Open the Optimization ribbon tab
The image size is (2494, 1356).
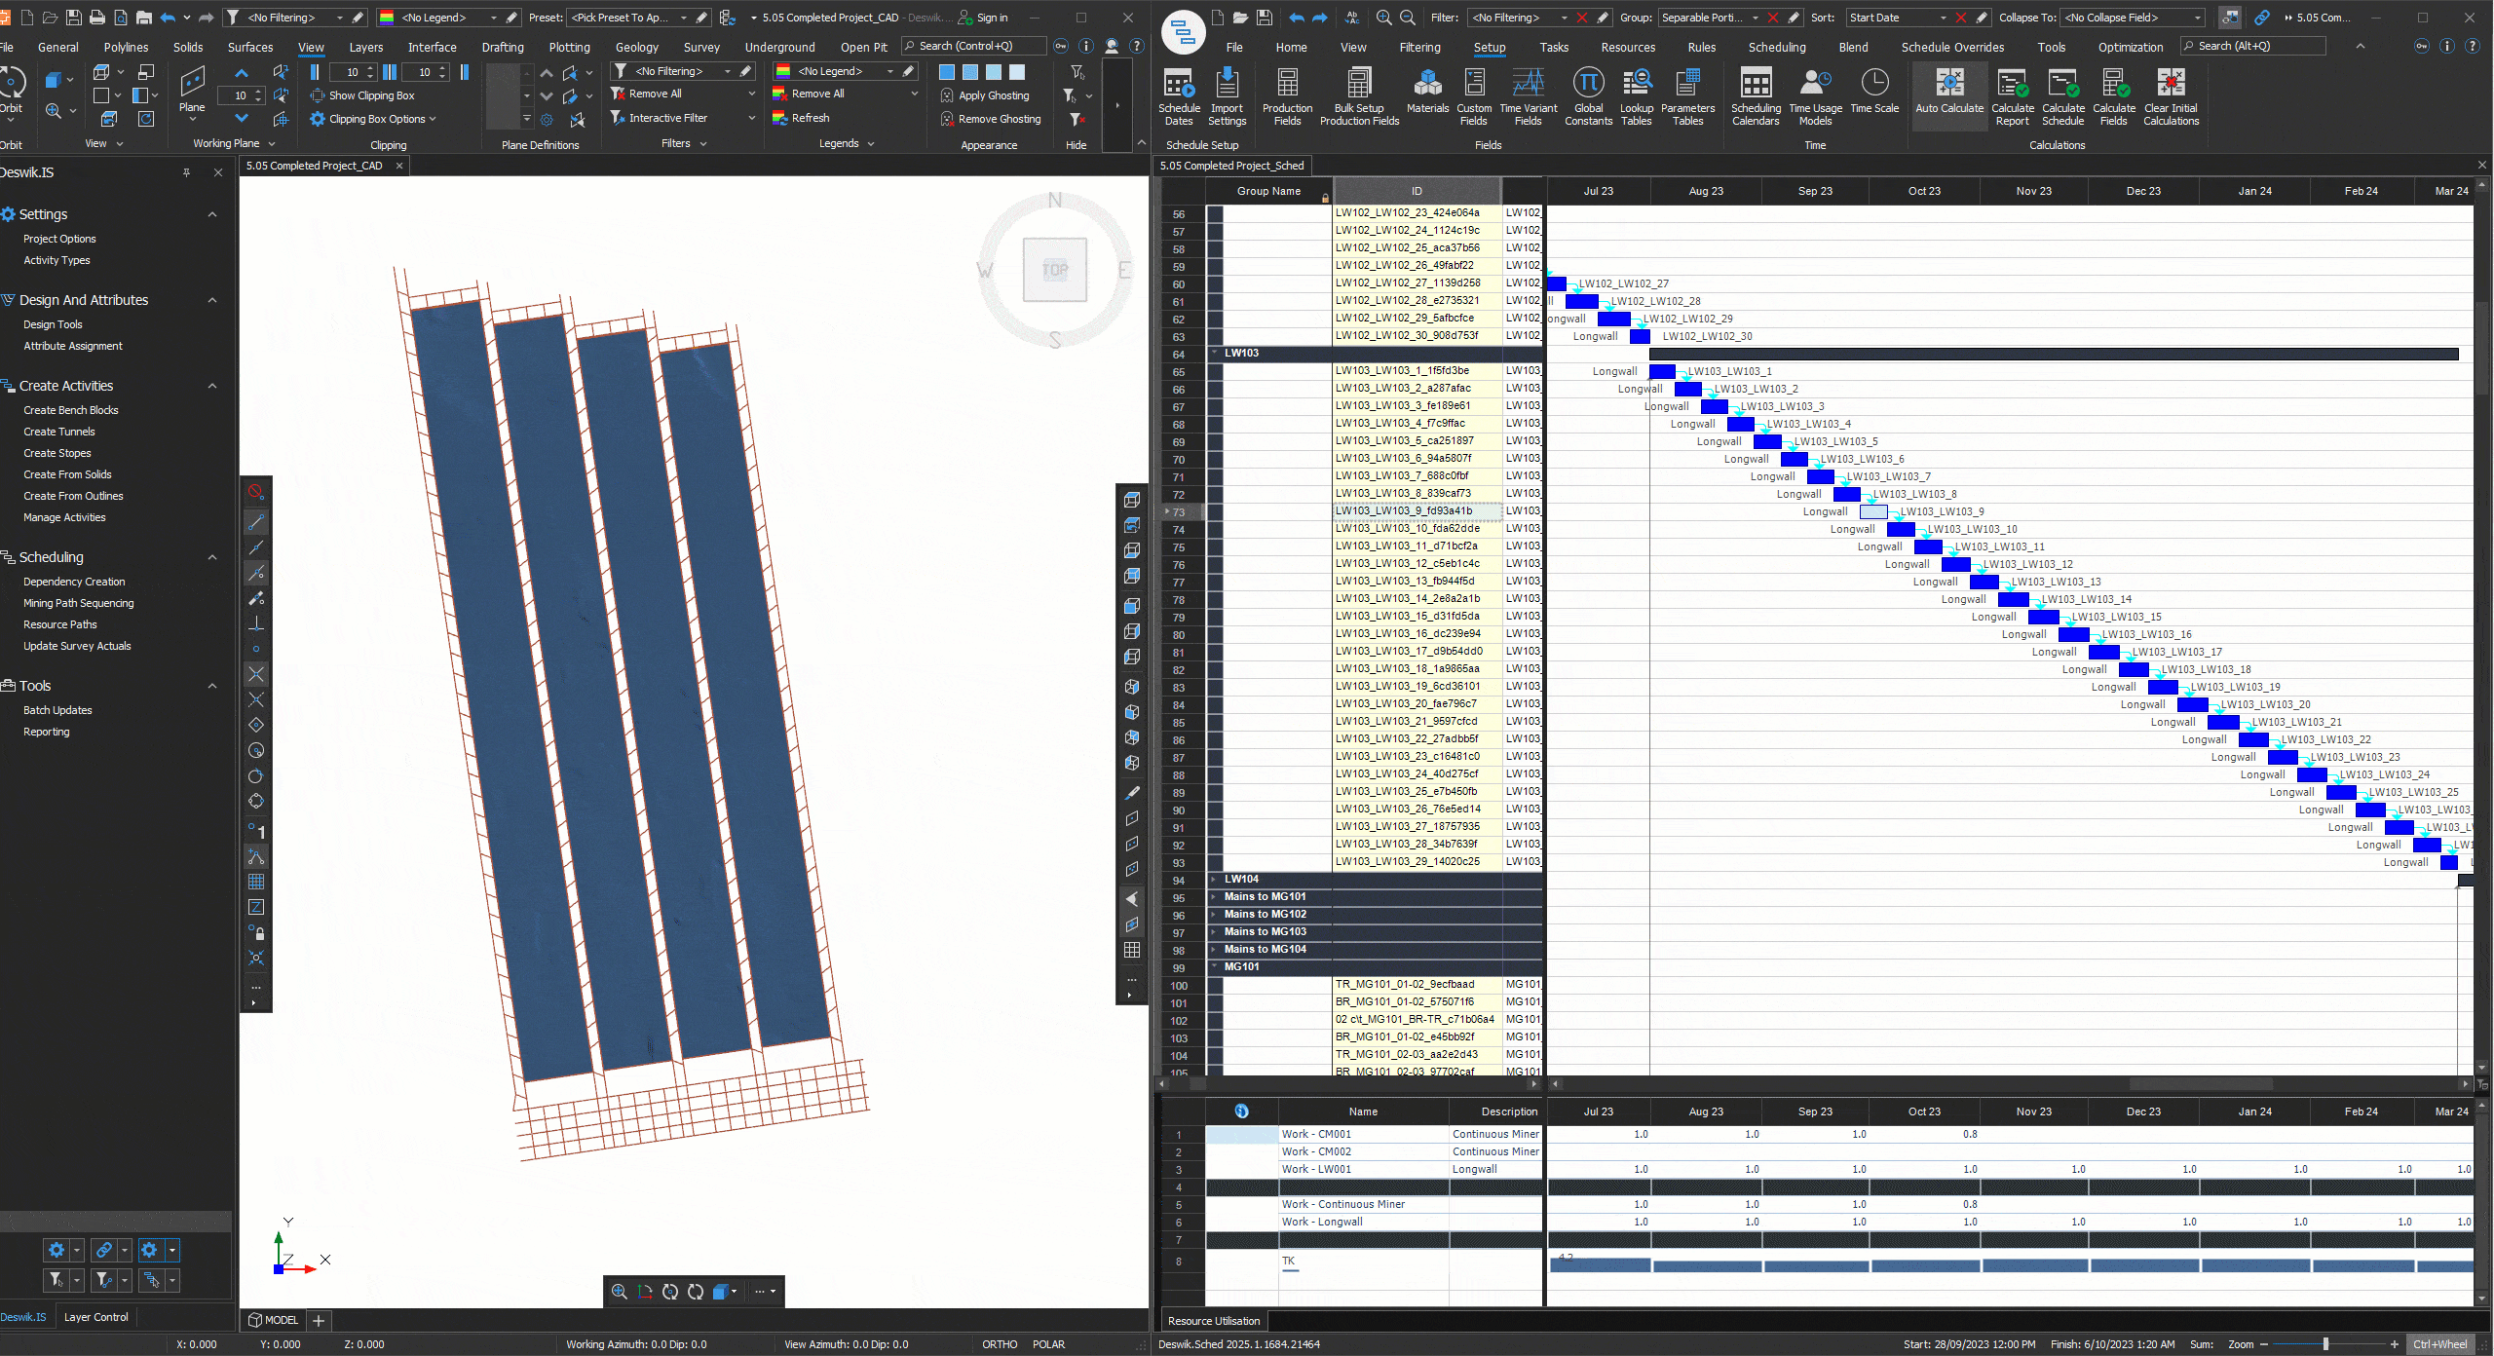(x=2130, y=47)
